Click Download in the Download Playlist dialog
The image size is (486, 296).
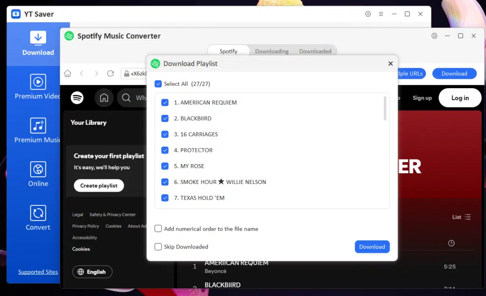coord(372,247)
